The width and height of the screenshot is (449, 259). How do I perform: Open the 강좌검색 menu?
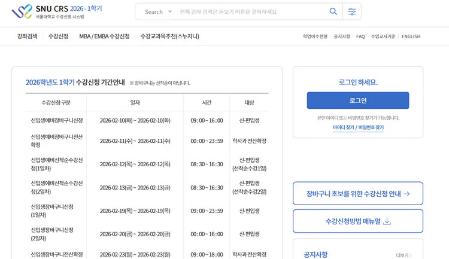coord(28,36)
